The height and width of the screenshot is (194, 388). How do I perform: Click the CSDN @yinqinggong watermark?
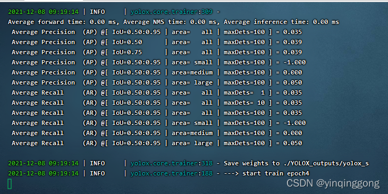point(333,183)
